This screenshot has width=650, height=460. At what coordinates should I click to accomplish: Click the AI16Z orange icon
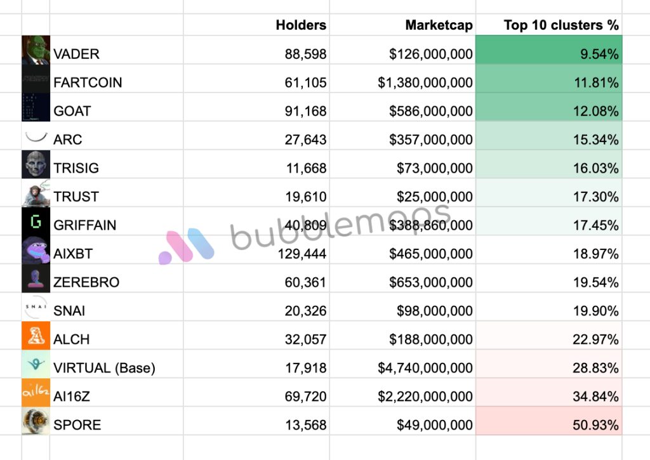(36, 393)
